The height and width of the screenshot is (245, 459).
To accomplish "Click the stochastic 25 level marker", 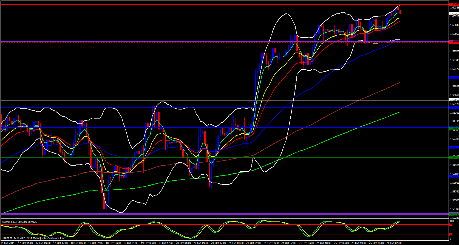I will point(450,235).
